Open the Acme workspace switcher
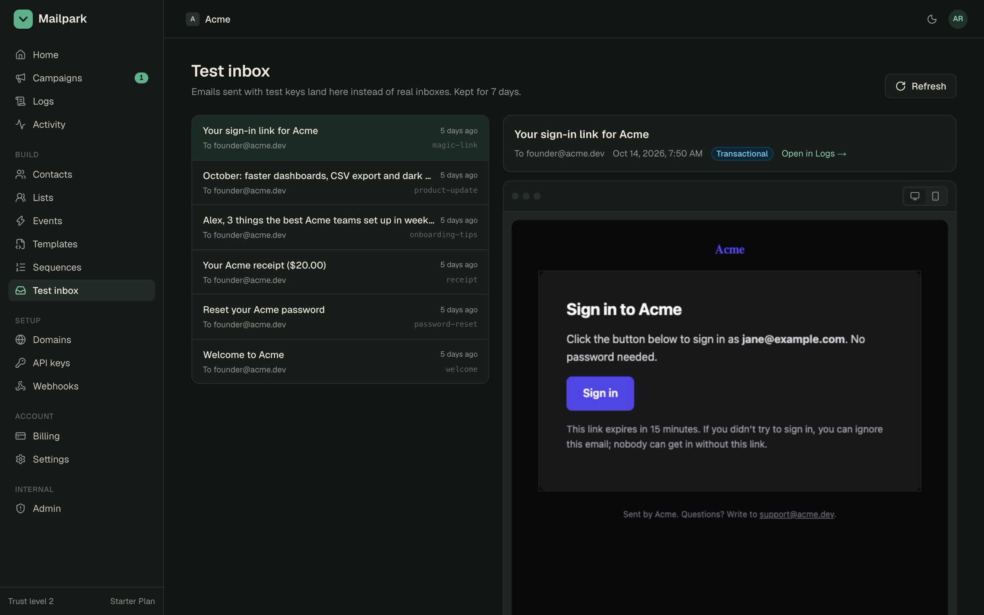 [208, 19]
